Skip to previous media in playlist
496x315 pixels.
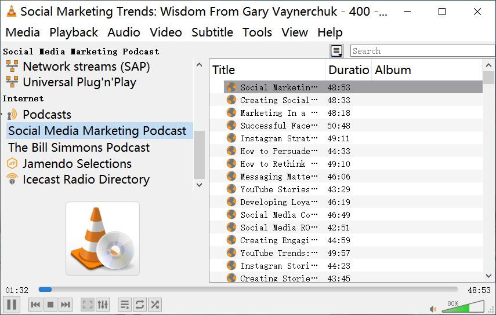[x=35, y=305]
